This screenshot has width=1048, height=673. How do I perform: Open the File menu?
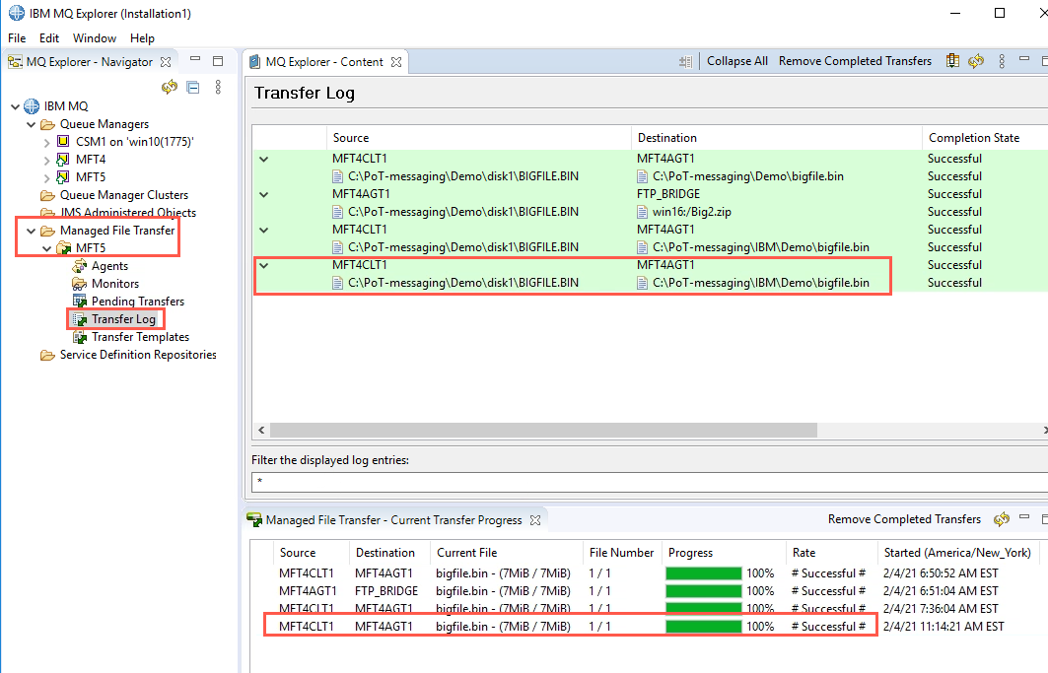[17, 38]
